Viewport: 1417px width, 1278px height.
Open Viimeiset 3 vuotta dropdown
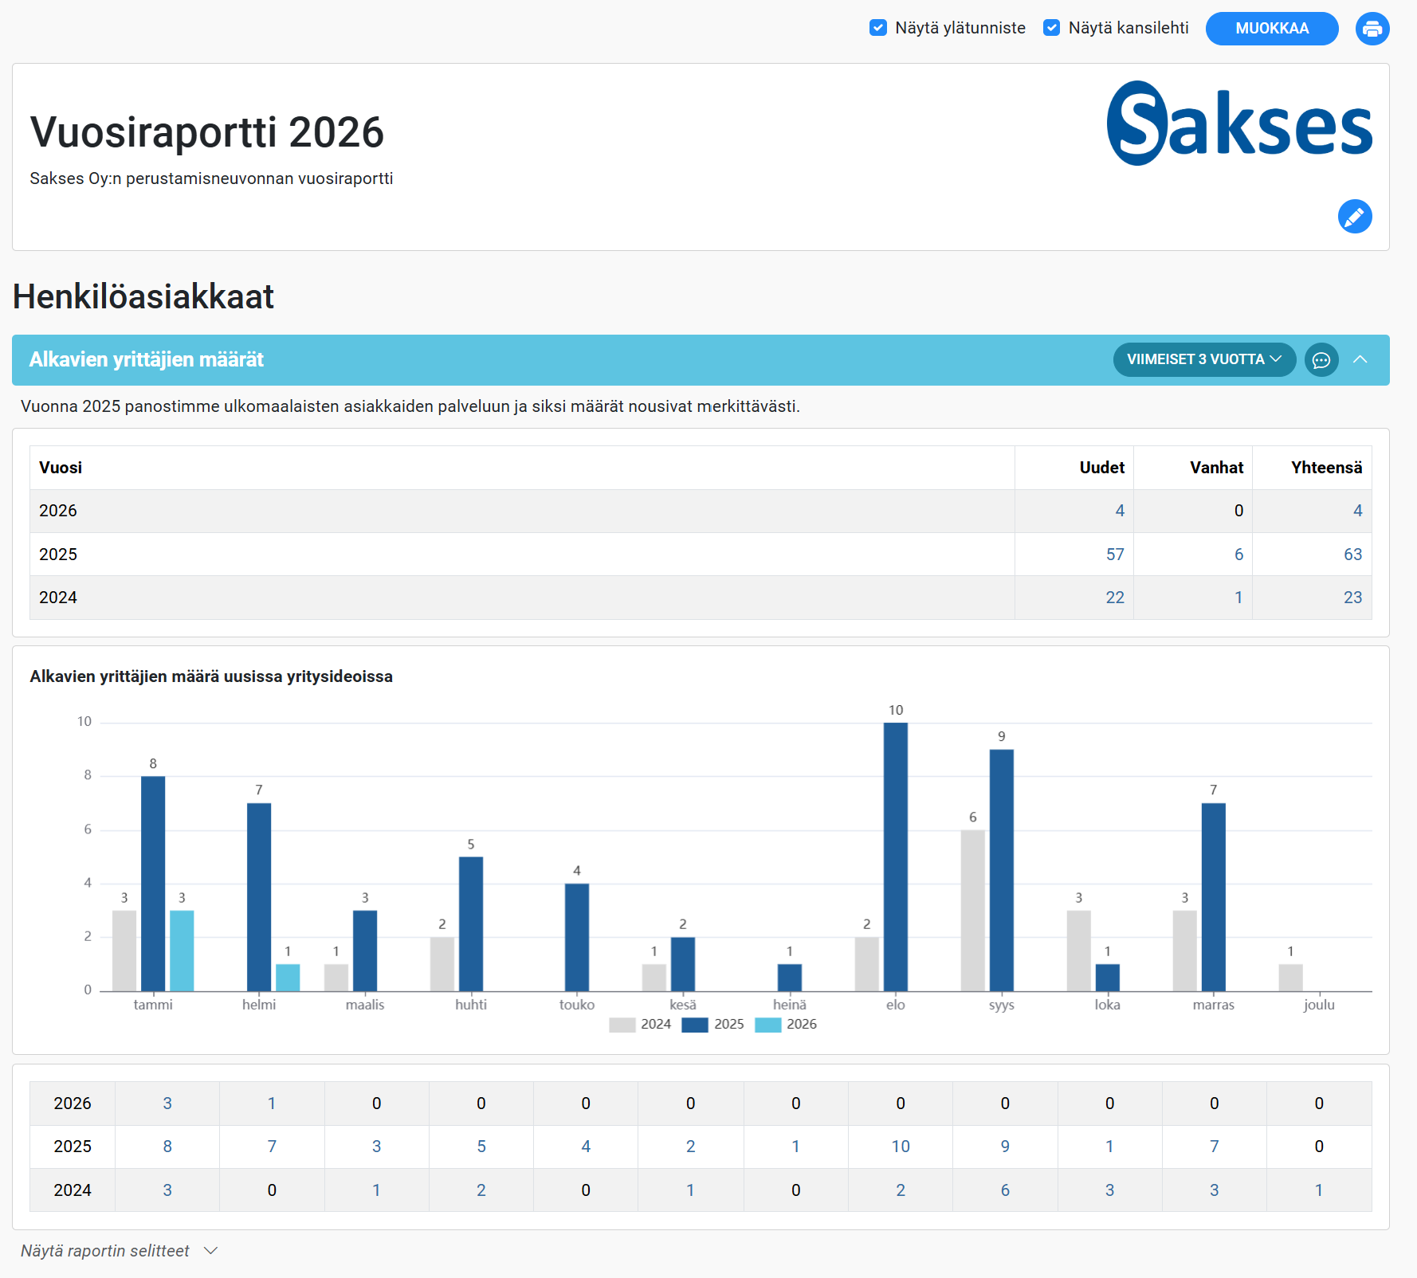(x=1203, y=360)
